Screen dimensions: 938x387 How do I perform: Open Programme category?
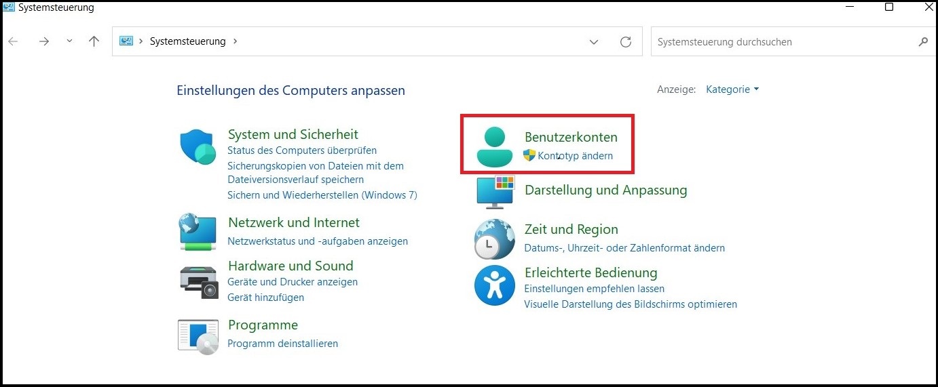(x=263, y=325)
